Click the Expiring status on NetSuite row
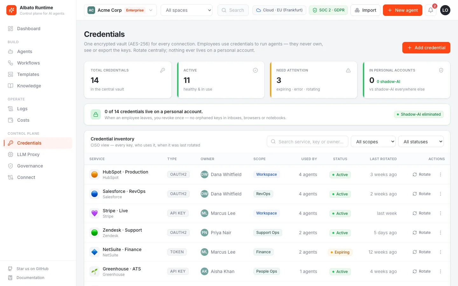This screenshot has height=286, width=458. 340,252
